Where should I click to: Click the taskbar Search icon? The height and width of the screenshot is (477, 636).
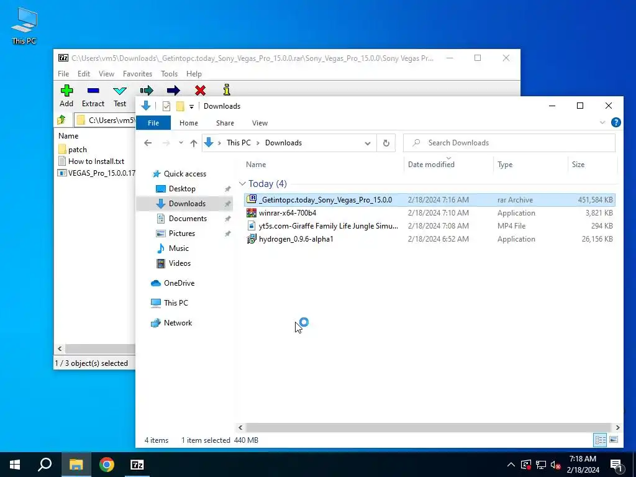tap(45, 465)
